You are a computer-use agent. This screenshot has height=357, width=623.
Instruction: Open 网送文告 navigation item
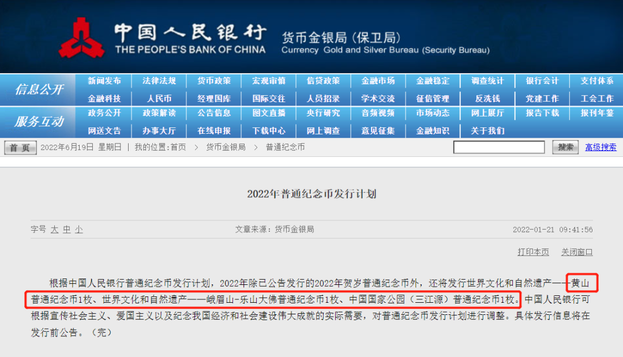point(104,131)
